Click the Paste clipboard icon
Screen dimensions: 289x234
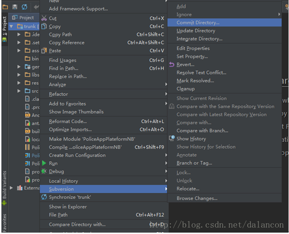click(x=44, y=51)
